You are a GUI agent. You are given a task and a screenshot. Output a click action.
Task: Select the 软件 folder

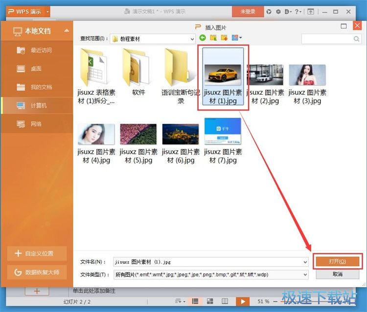click(x=138, y=72)
